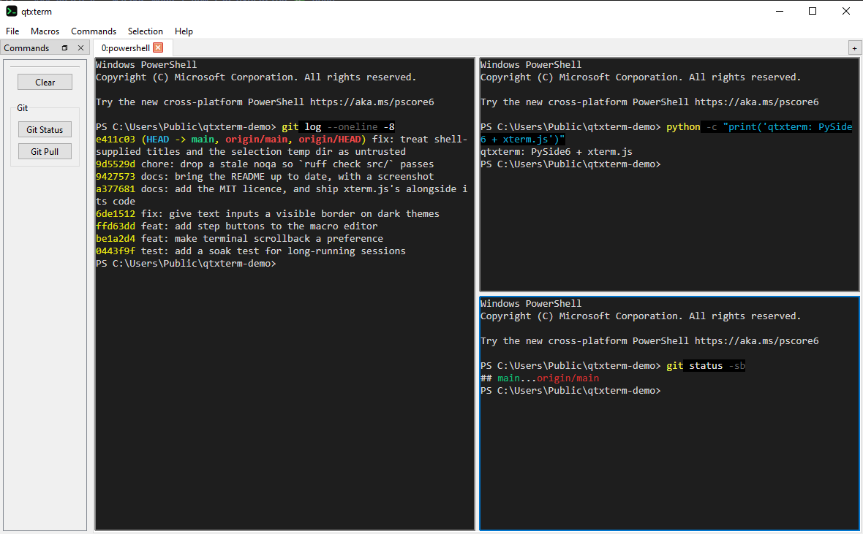The height and width of the screenshot is (534, 863).
Task: Click the Commands panel title
Action: click(26, 47)
